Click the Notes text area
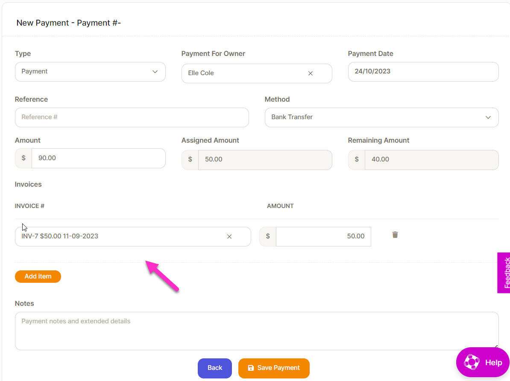The width and height of the screenshot is (510, 381). 257,331
